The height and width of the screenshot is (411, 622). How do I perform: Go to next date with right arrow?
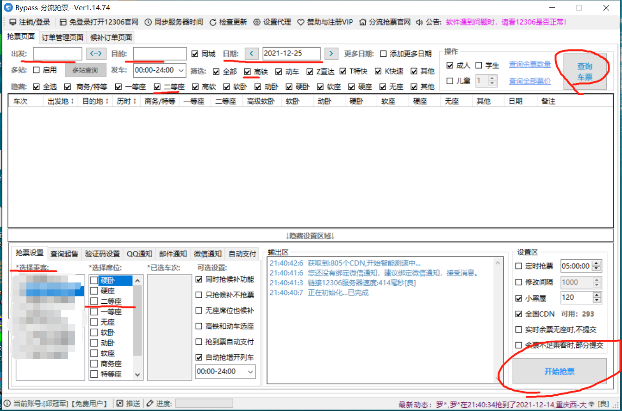pos(331,54)
